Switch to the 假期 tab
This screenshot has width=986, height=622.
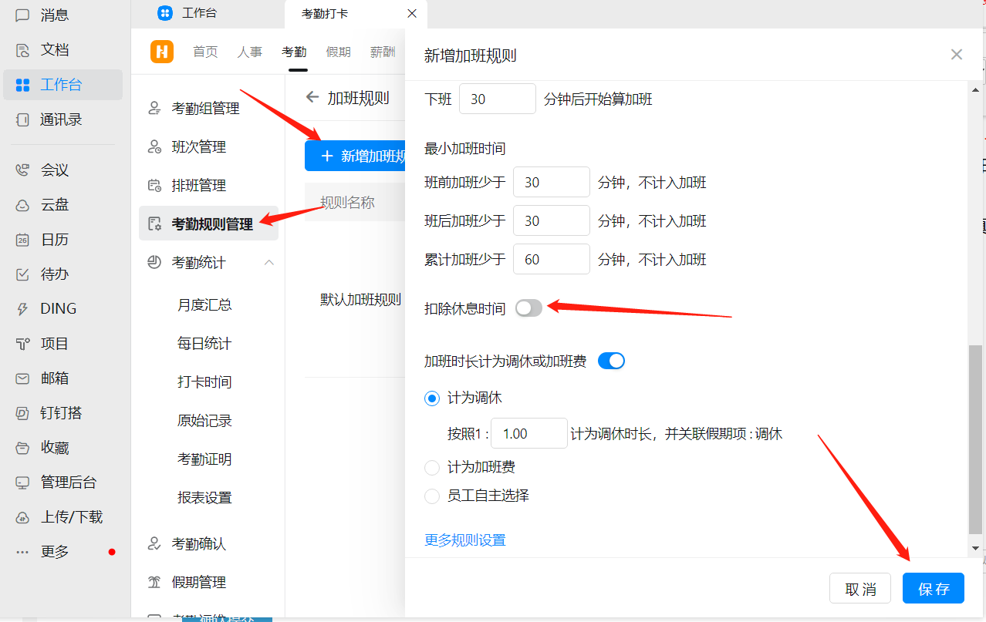338,52
